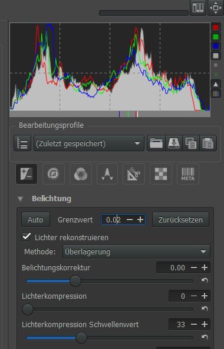
Task: Toggle the luminance histogram display
Action: pos(216,56)
